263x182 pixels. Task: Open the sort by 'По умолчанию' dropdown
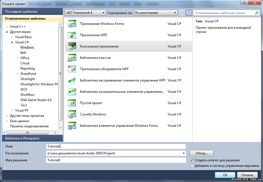tap(155, 13)
